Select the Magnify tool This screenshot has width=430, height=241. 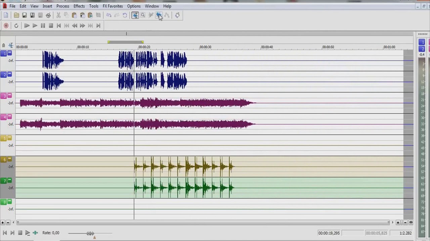tap(143, 15)
